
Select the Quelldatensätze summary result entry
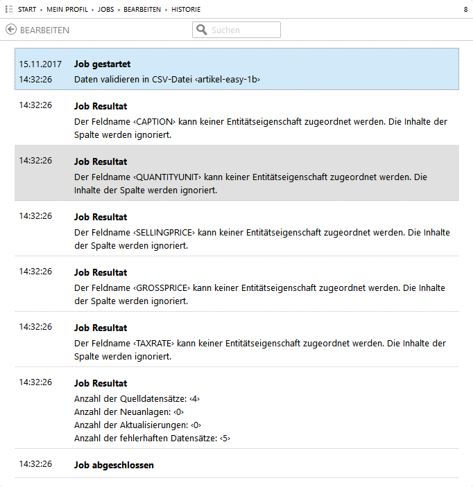click(x=237, y=409)
